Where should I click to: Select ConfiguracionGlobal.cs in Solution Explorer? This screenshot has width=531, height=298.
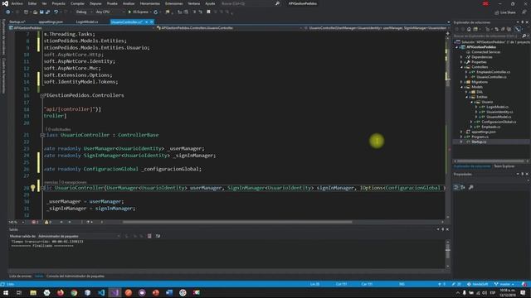[x=499, y=122]
